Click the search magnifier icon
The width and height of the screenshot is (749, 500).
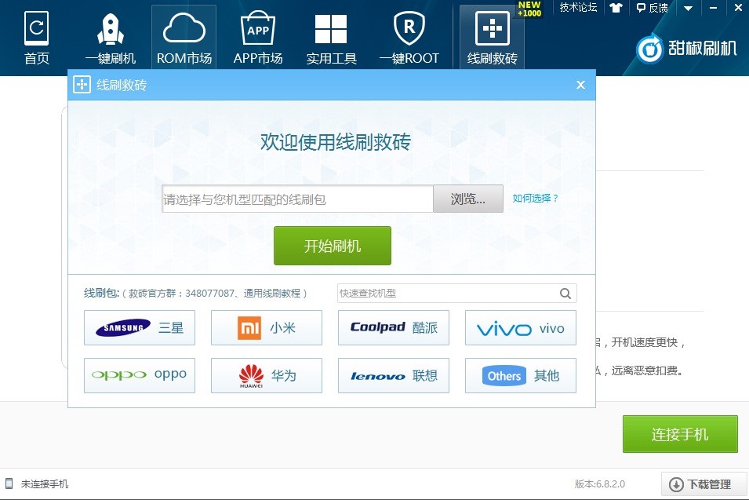(565, 294)
